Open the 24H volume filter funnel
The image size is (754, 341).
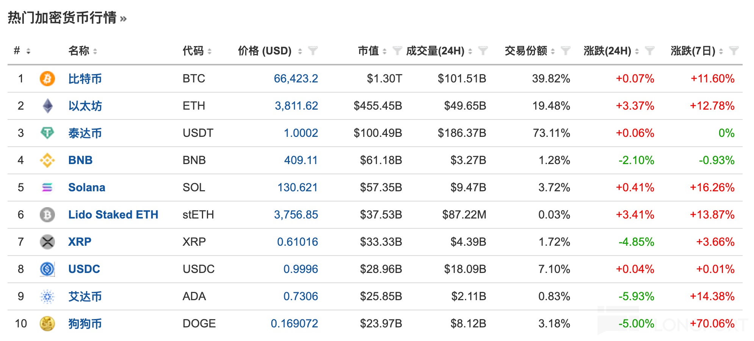pos(483,51)
